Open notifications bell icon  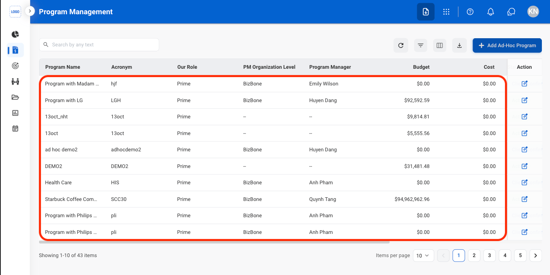click(x=491, y=12)
